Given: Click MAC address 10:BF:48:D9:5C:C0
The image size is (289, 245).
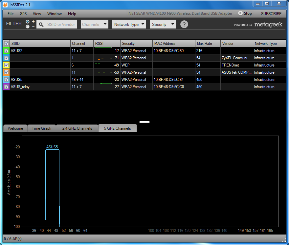Looking at the screenshot, I should (x=169, y=86).
